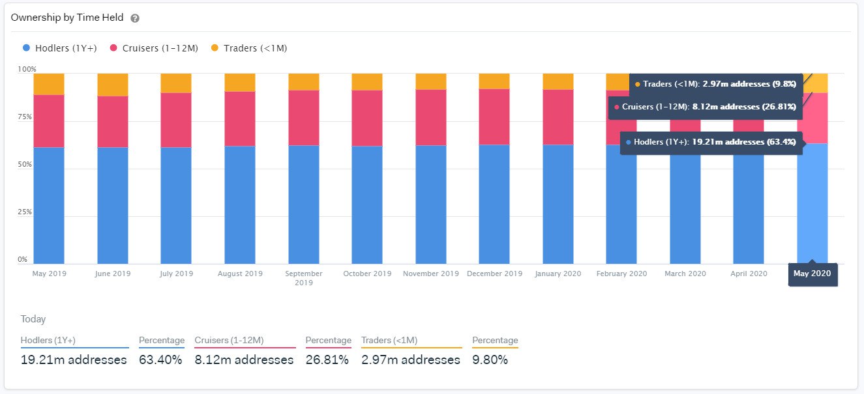Screen dimensions: 864x394
Task: Click the September 2019 axis label
Action: (304, 278)
